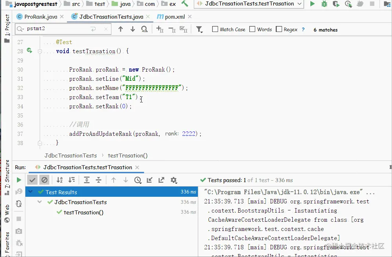Screen dimensions: 392x257
Task: Sort test results by duration
Action: coord(71,180)
